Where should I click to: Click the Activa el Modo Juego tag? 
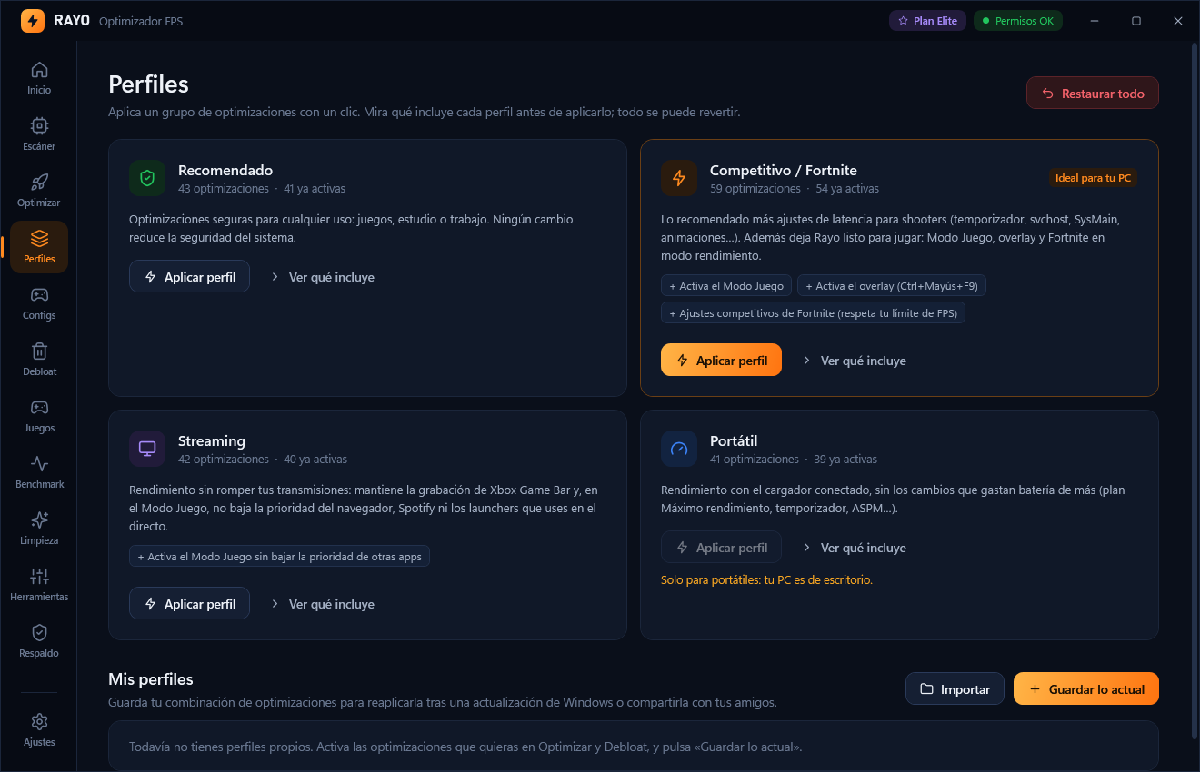pos(726,285)
